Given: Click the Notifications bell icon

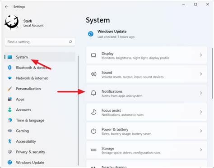Looking at the screenshot, I should pyautogui.click(x=93, y=93).
